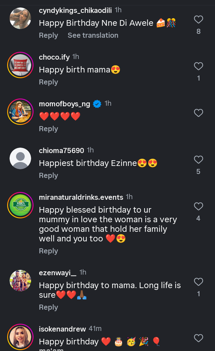Like isokenandrew's birthday comment
This screenshot has height=351, width=215.
(199, 338)
